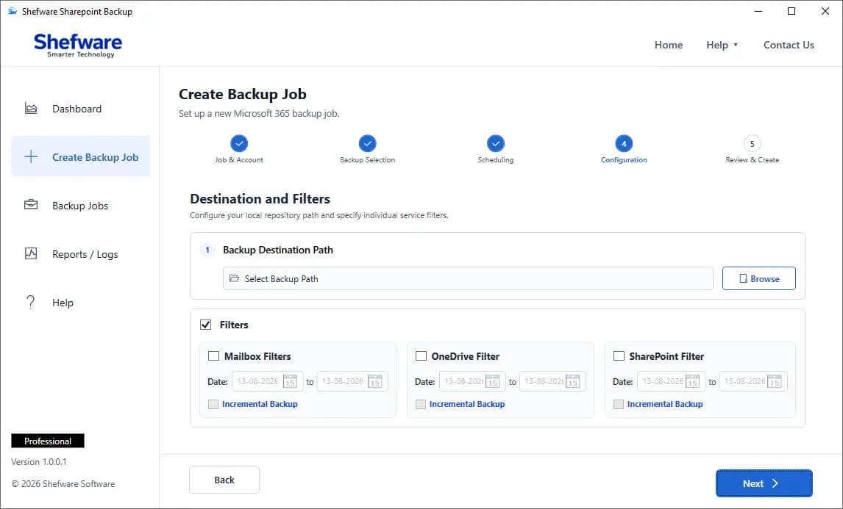This screenshot has height=509, width=843.
Task: Maximize the application window
Action: (x=792, y=11)
